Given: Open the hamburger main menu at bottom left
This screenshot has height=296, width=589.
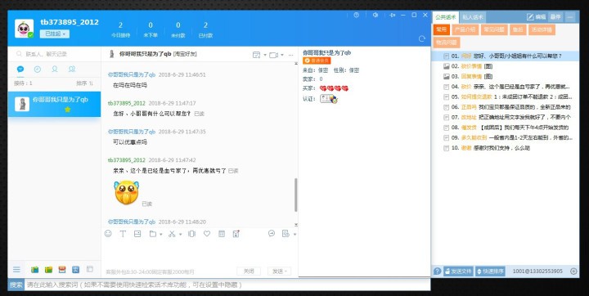Looking at the screenshot, I should tap(16, 269).
